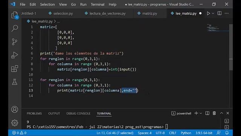Open the Extensions view
Screen dimensions: 241x136
(x=15, y=68)
